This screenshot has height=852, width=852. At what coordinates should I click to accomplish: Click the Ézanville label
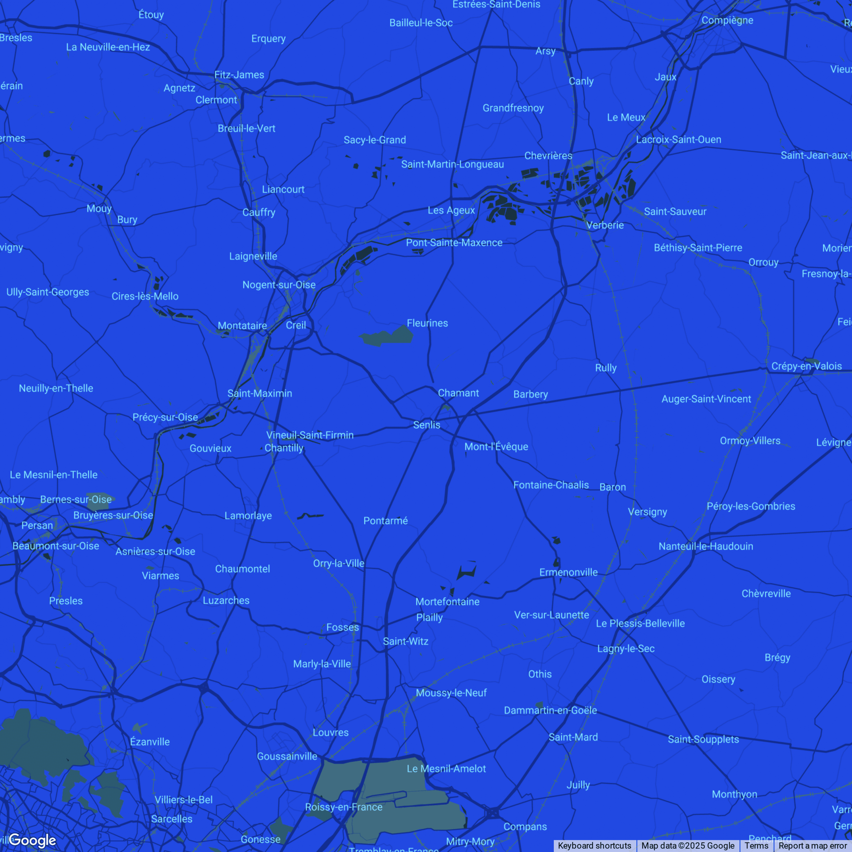click(149, 742)
